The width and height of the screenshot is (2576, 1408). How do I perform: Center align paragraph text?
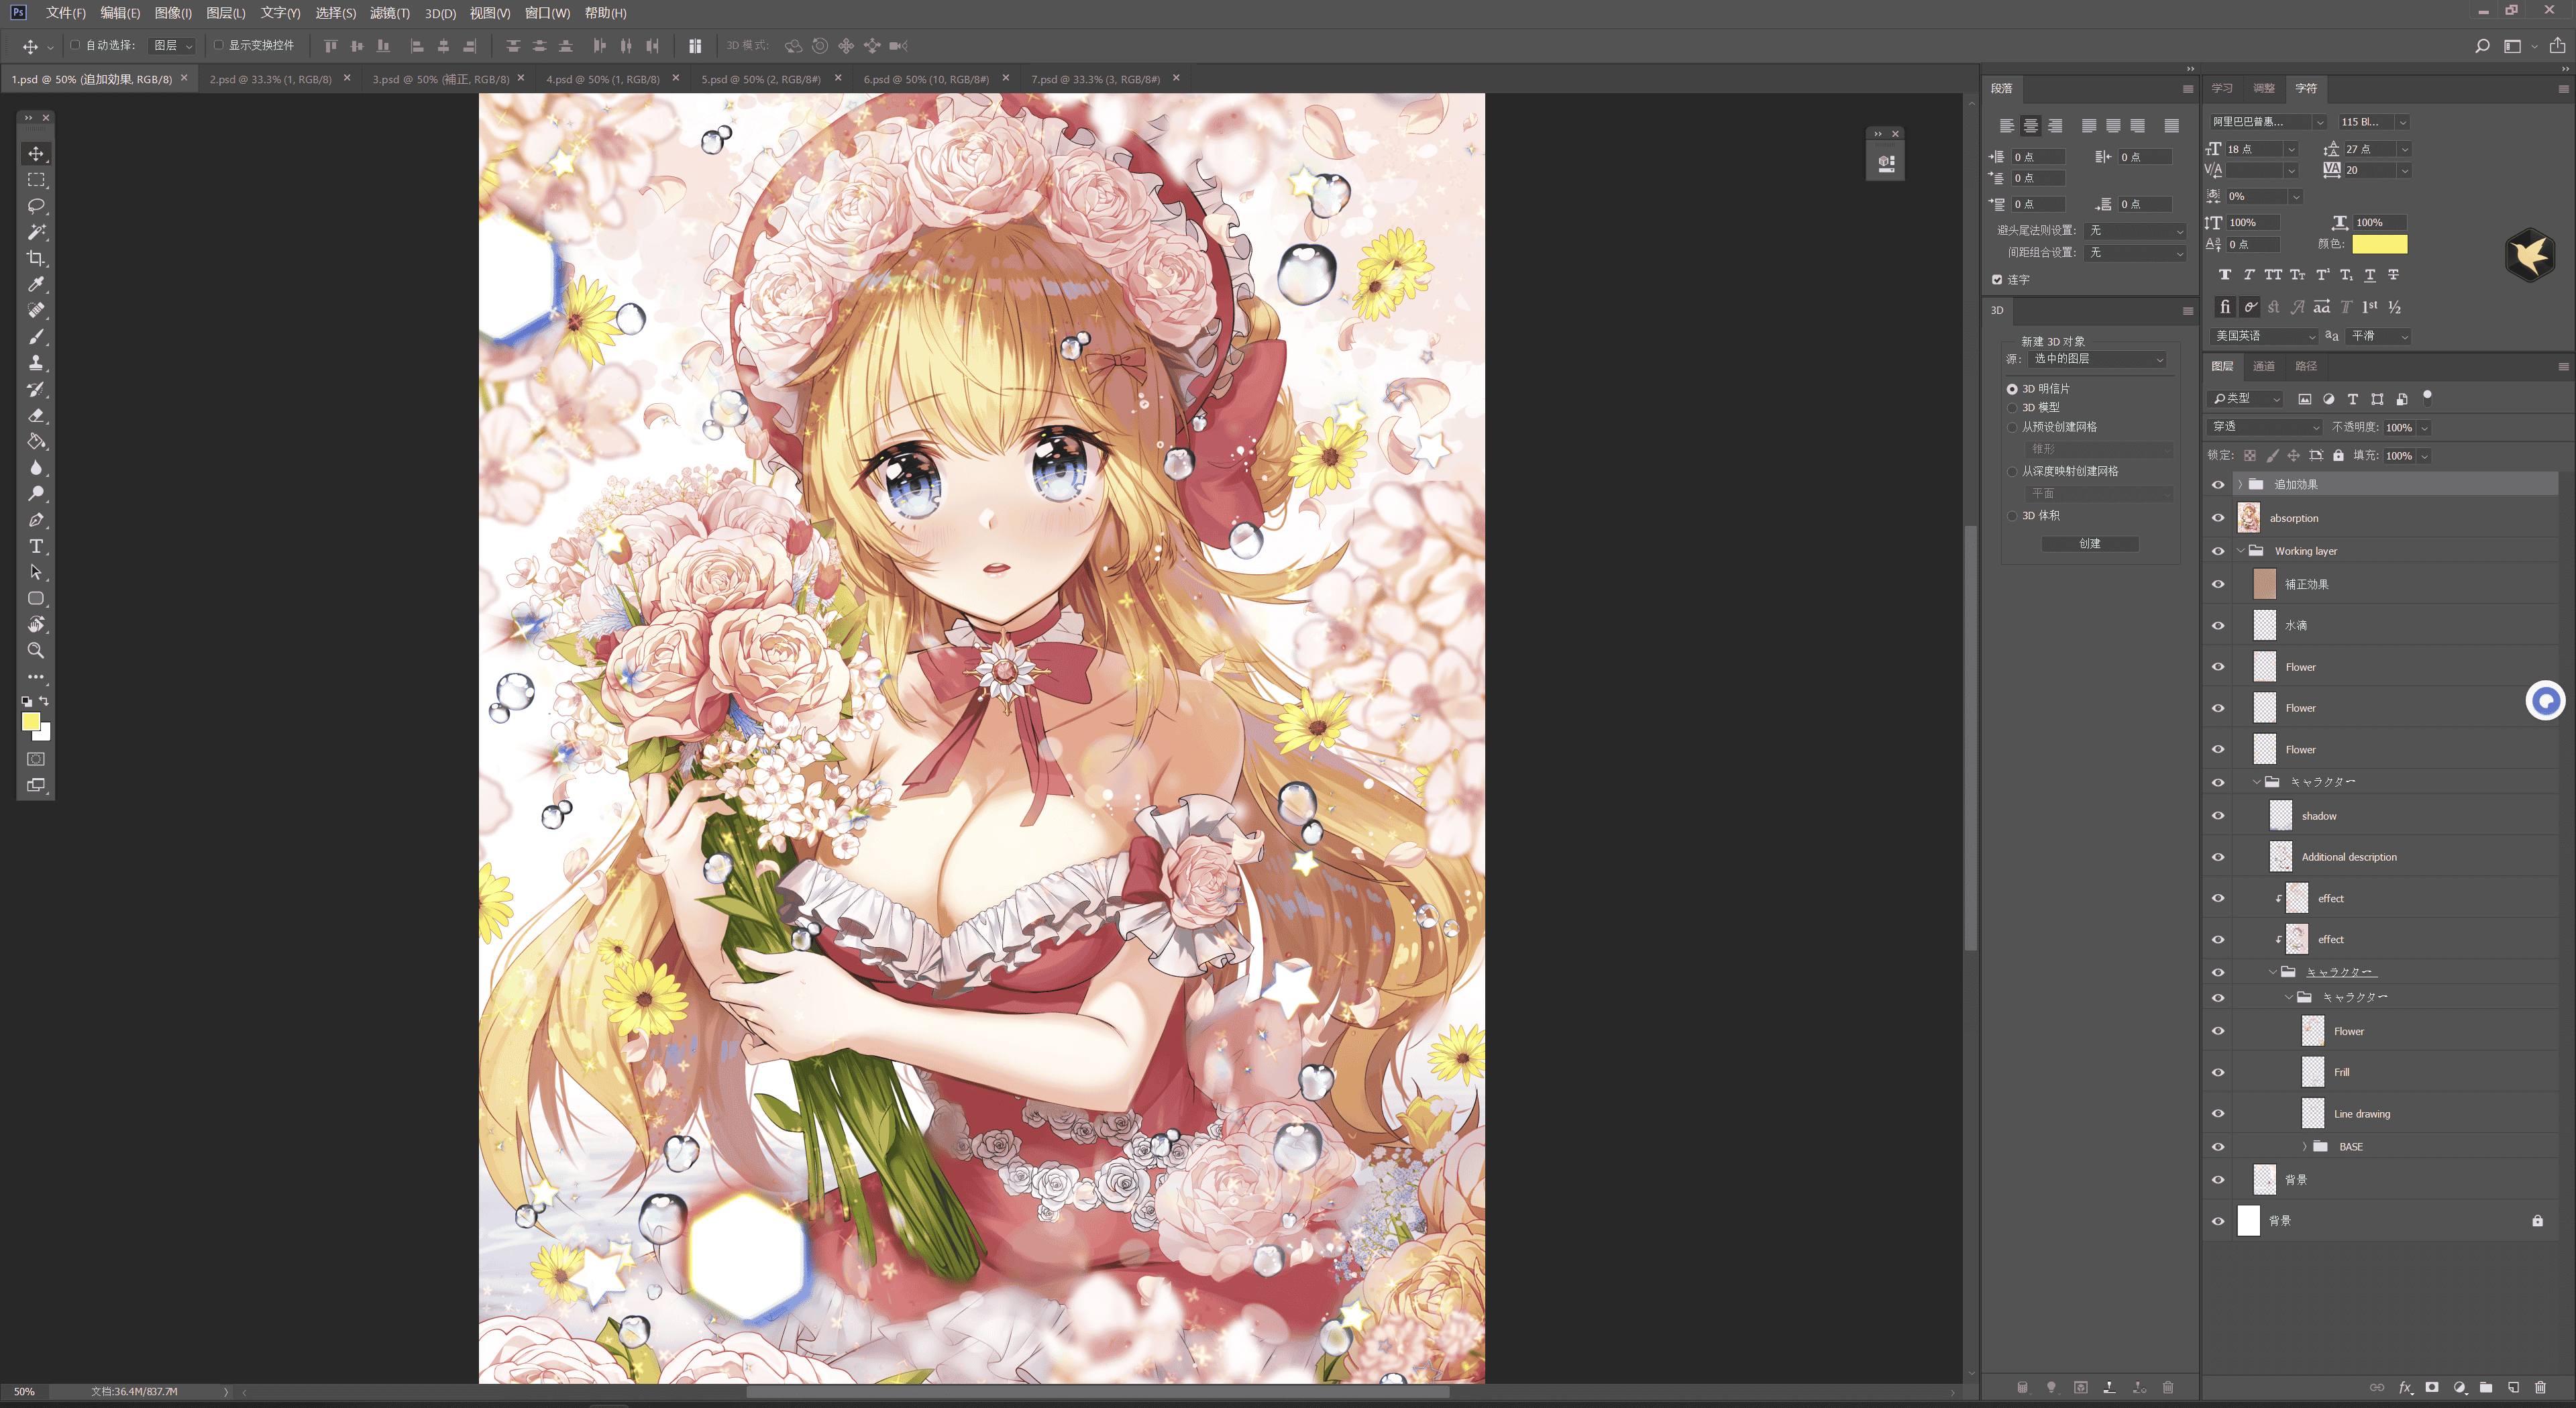point(2030,126)
